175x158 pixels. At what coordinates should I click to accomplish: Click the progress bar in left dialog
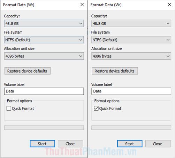point(44,128)
